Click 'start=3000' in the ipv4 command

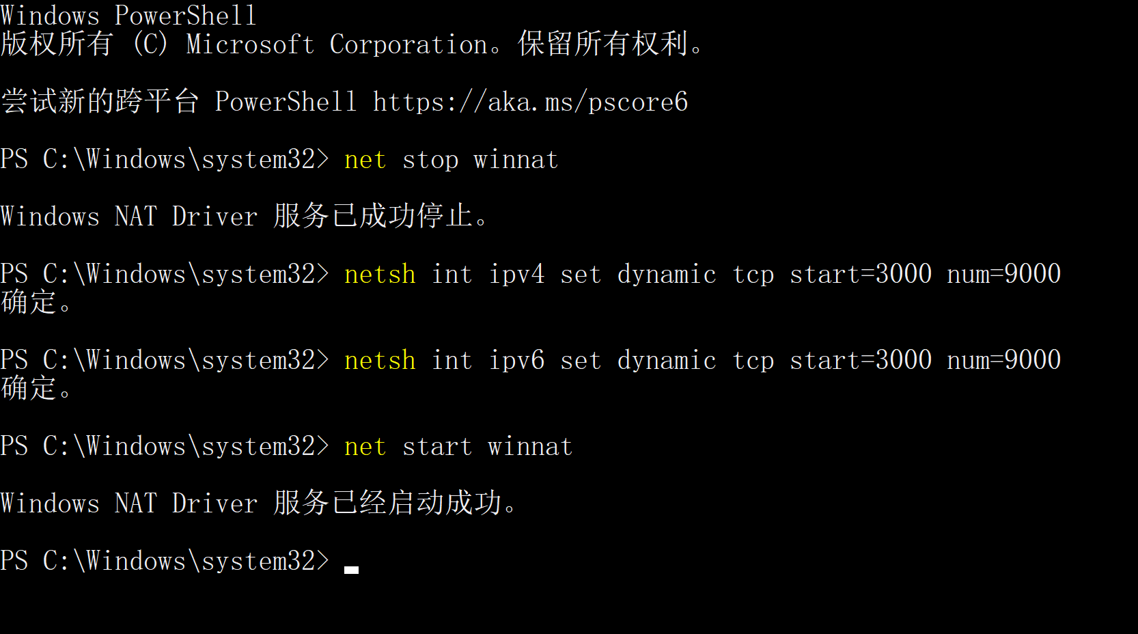pyautogui.click(x=861, y=275)
